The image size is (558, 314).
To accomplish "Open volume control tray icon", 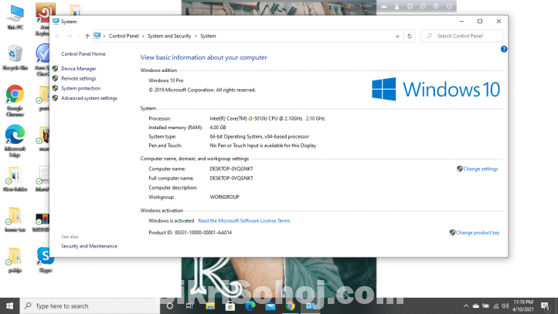I will click(x=505, y=305).
